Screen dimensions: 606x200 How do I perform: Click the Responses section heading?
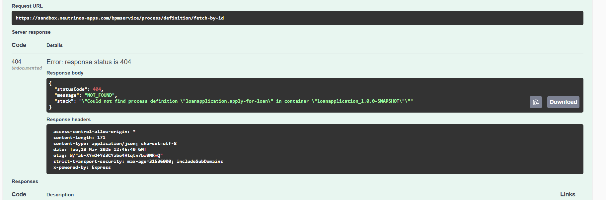coord(25,181)
